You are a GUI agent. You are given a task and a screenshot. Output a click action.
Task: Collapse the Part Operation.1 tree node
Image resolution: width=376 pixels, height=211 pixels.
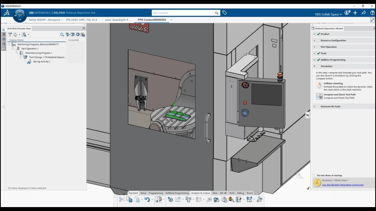coord(13,48)
